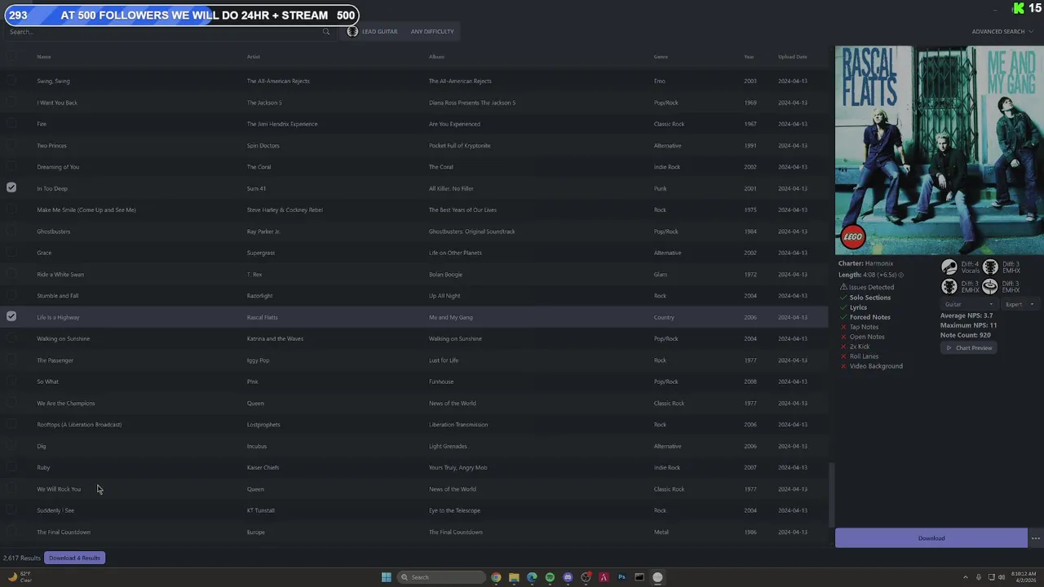The image size is (1044, 587).
Task: Open Discord from the taskbar
Action: coord(568,577)
